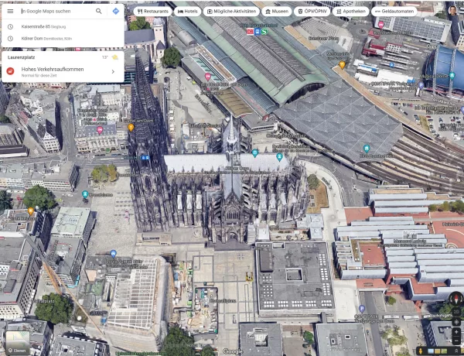464x356 pixels.
Task: Open teal pin on blue Musical Dome
Action: pos(452,75)
